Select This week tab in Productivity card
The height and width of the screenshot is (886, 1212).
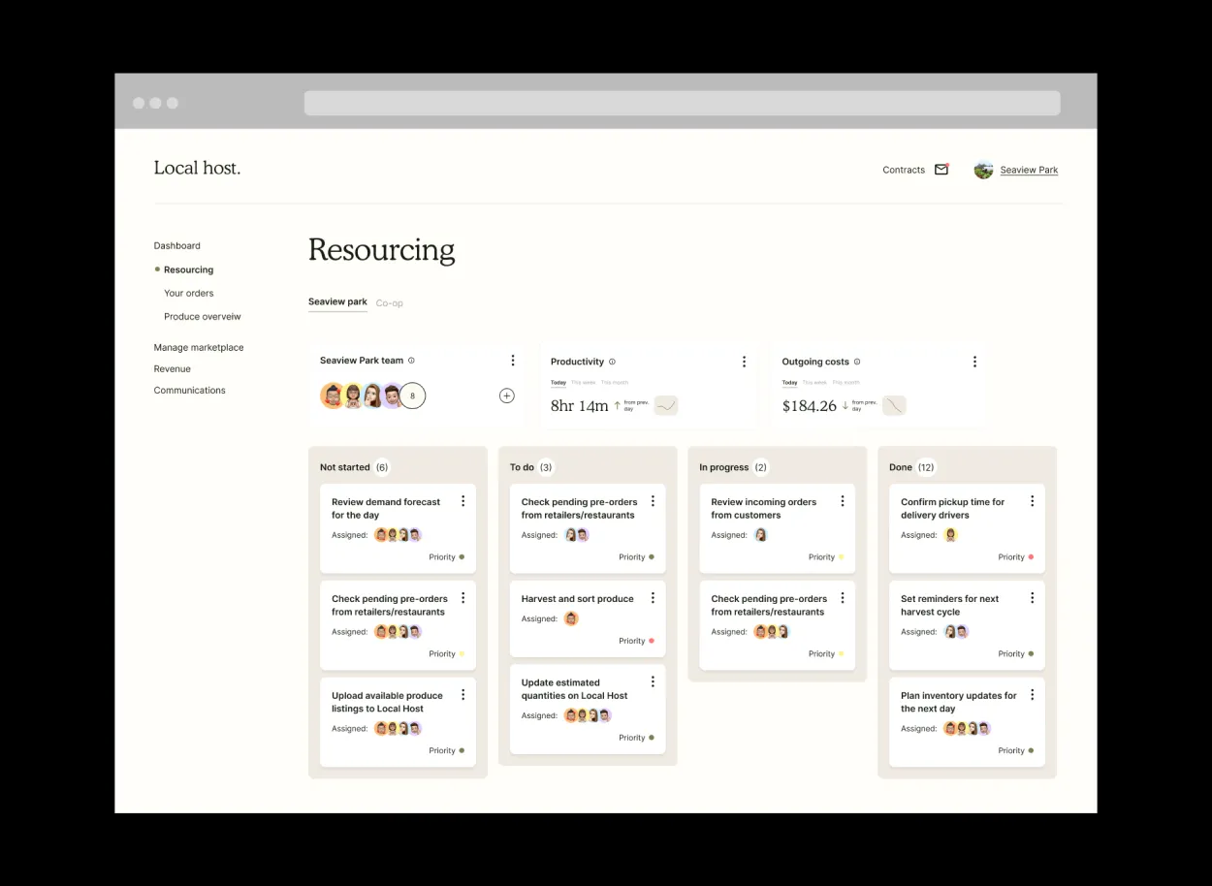point(583,383)
